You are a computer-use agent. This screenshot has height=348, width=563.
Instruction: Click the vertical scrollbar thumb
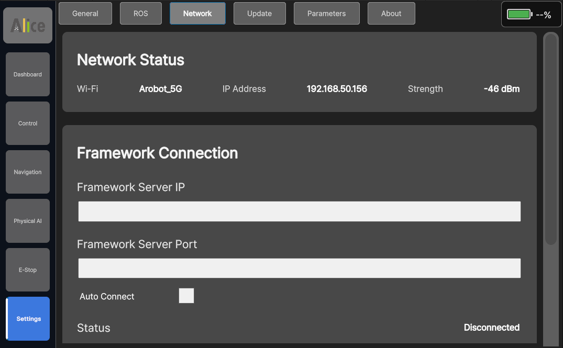551,139
